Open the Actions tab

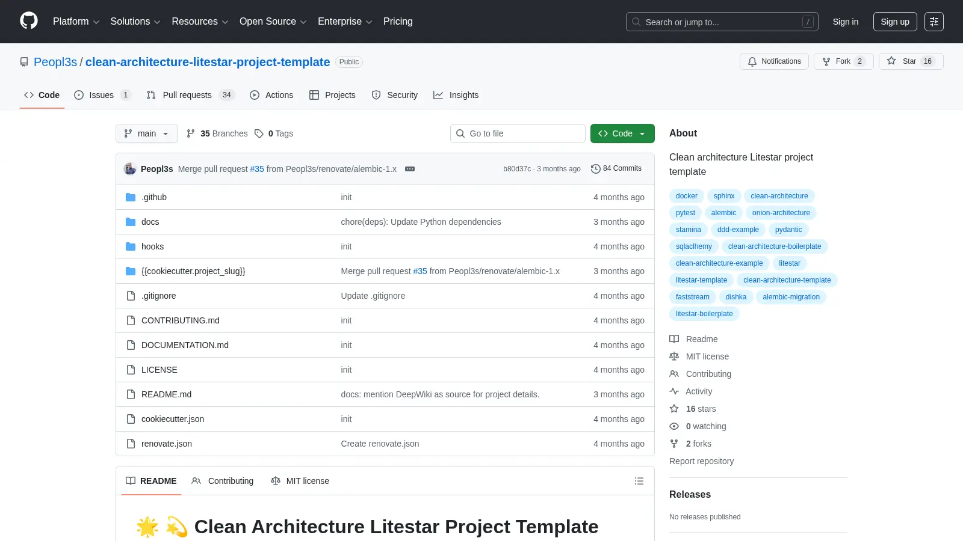click(271, 95)
